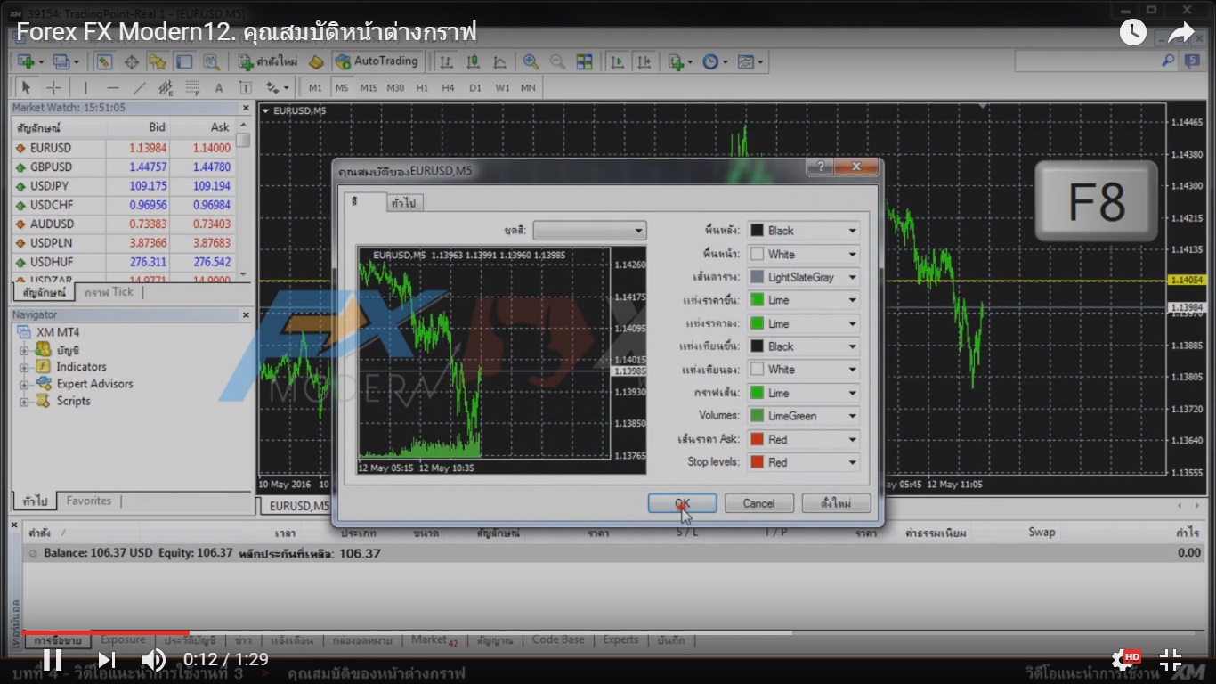The height and width of the screenshot is (684, 1216).
Task: Click the แท่งเทียนขึ้น Black color swatch
Action: pos(758,346)
